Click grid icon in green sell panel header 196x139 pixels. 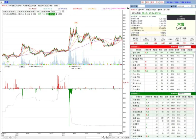[x=192, y=94]
